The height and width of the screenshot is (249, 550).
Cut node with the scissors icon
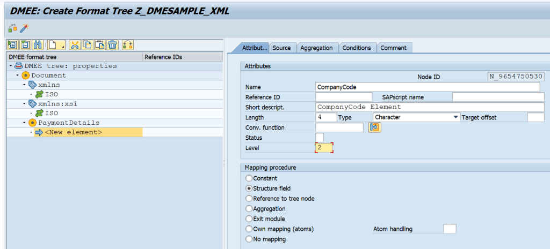74,45
